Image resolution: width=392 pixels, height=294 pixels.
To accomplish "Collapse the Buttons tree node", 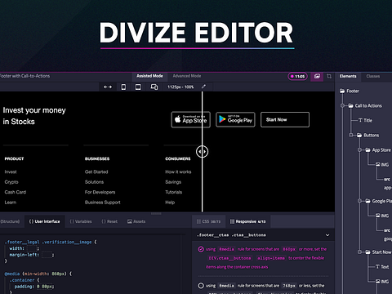I will (351, 136).
